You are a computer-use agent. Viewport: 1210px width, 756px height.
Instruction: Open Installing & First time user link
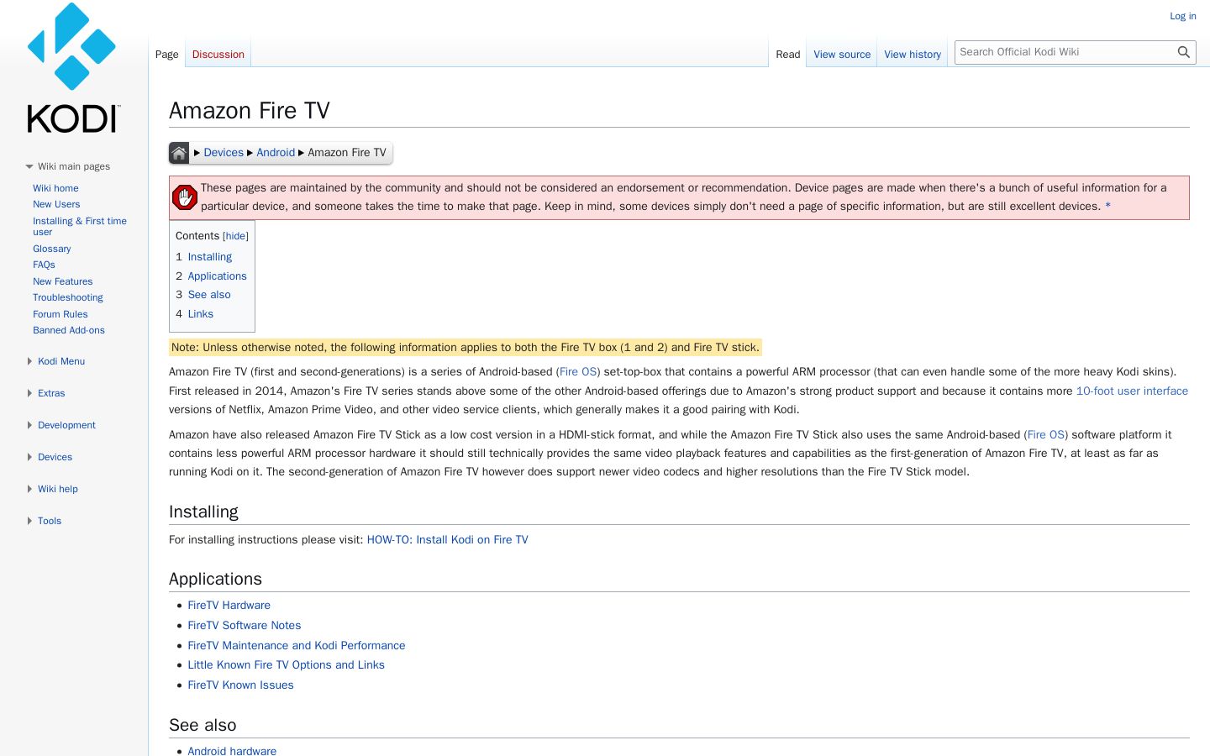tap(80, 226)
